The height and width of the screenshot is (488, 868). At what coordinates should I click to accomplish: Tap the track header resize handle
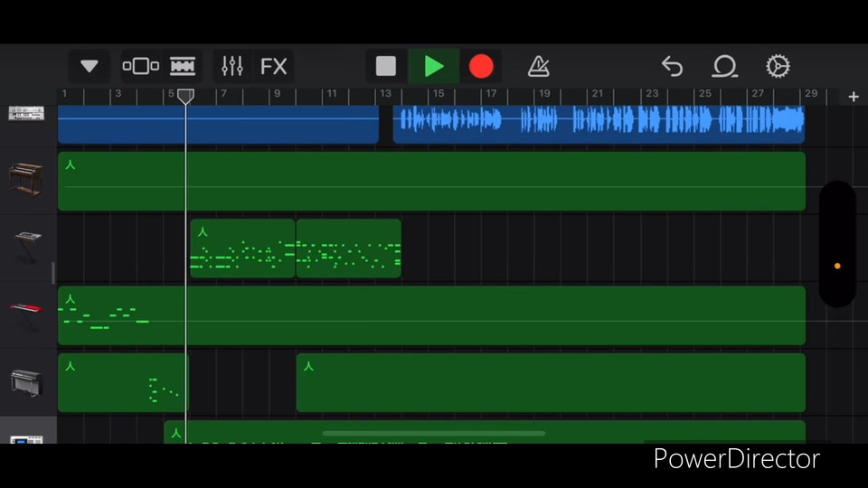(53, 273)
